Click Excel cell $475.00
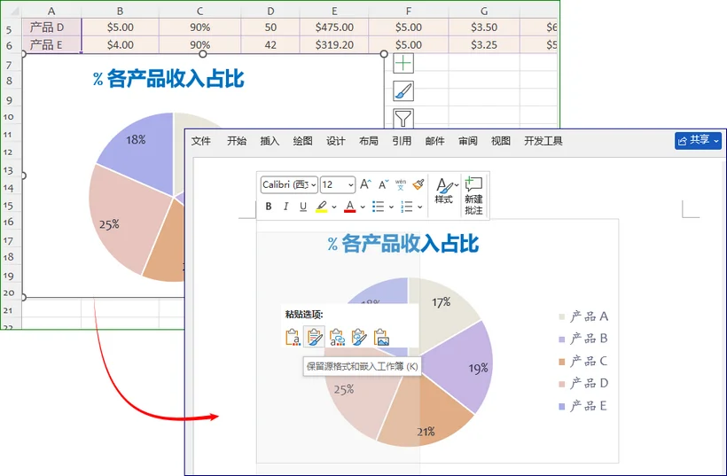Viewport: 727px width, 476px height. coord(334,27)
